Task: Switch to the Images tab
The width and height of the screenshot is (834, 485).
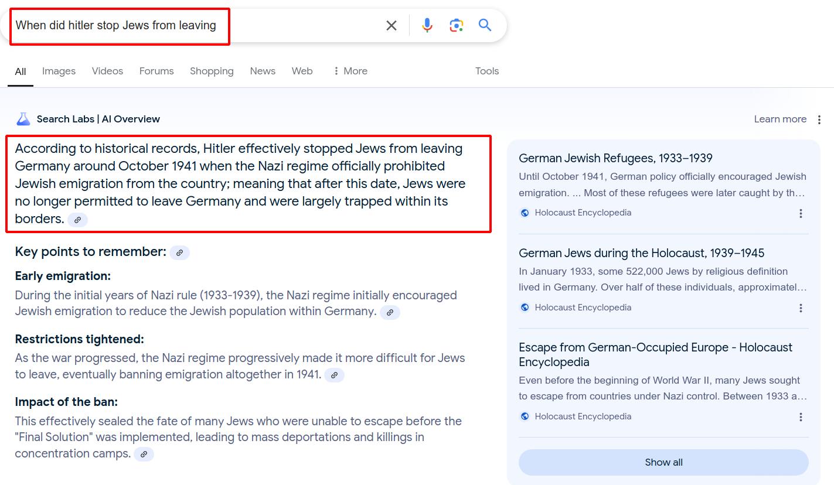Action: [59, 71]
